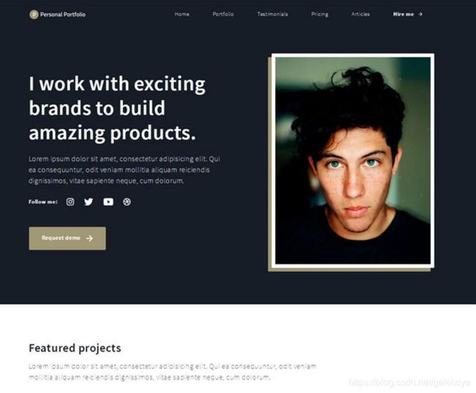The width and height of the screenshot is (476, 393).
Task: Visit the YouTube icon link
Action: pos(108,202)
